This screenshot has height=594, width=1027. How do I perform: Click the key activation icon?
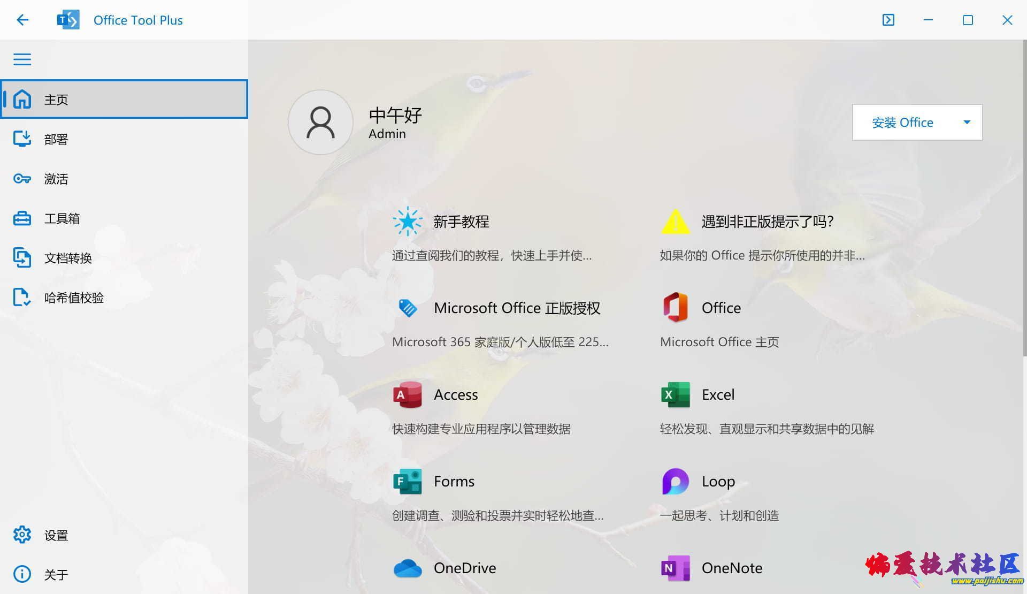[22, 179]
